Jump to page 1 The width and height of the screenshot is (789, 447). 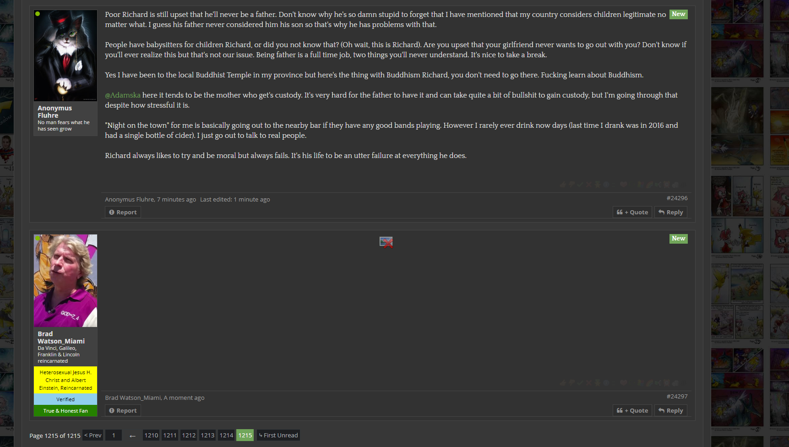(114, 435)
